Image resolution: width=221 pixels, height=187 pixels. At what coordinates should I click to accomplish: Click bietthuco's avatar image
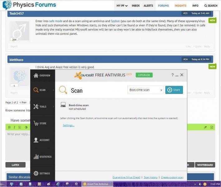pyautogui.click(x=20, y=77)
